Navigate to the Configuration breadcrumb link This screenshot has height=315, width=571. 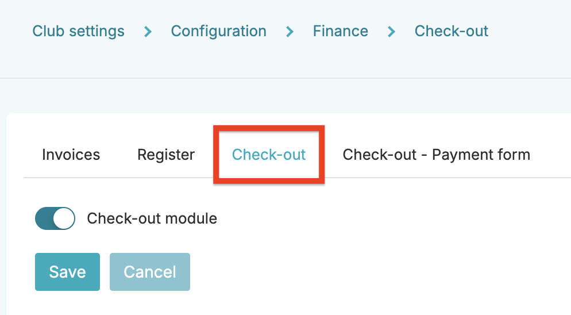point(218,31)
